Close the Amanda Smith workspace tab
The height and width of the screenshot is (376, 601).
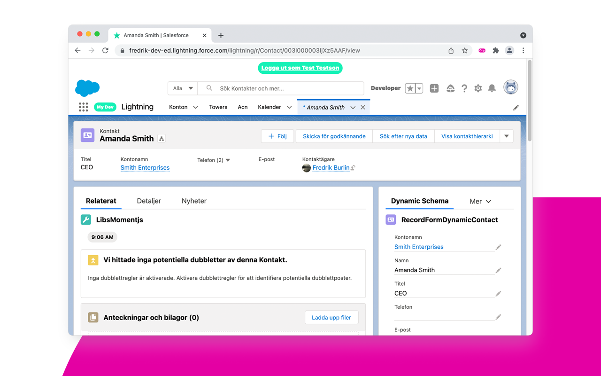363,108
